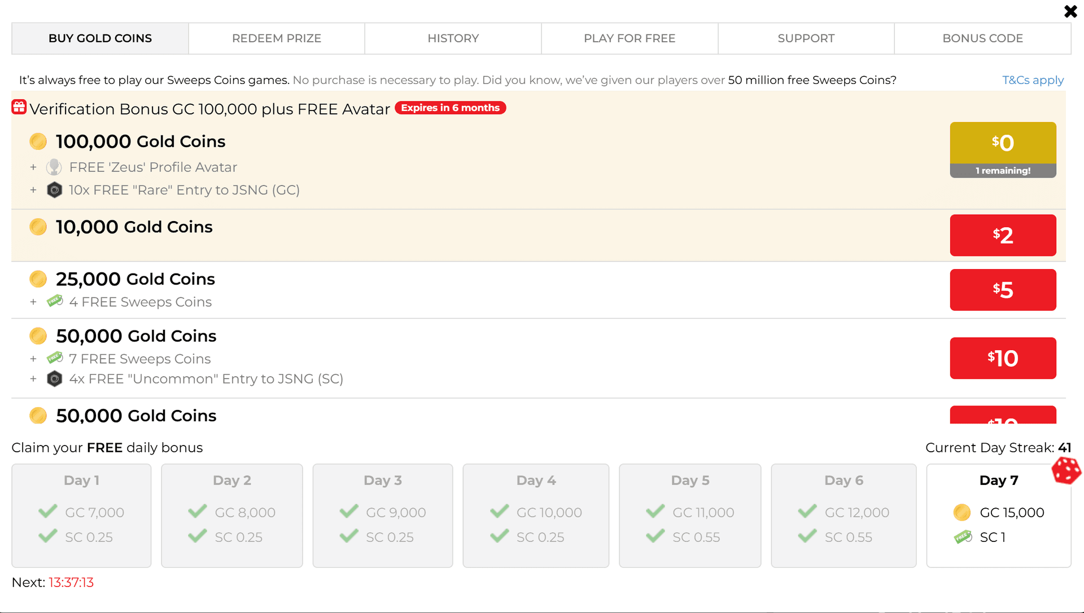Screen dimensions: 1084x613
Task: Click the gold coin icon next to 100,000 Gold Coins
Action: (x=38, y=142)
